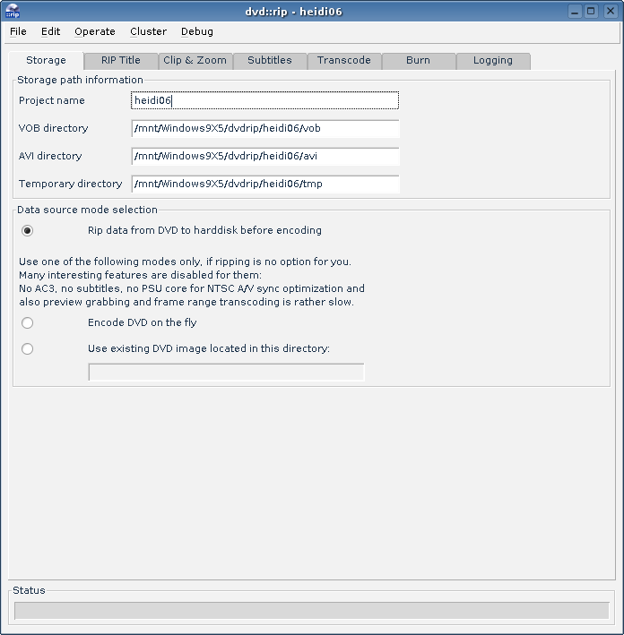Close the dvd::rip window
This screenshot has width=624, height=635.
click(x=611, y=11)
